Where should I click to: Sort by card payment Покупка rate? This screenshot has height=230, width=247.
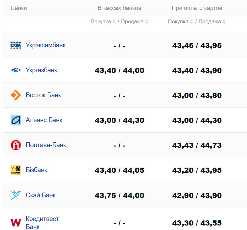coord(191,22)
